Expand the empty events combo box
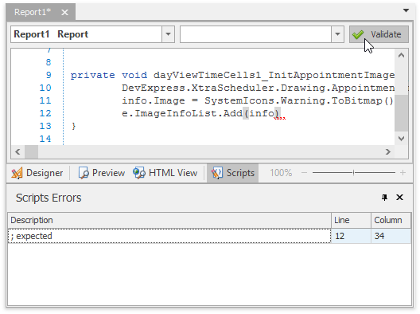This screenshot has width=420, height=314. click(x=337, y=34)
